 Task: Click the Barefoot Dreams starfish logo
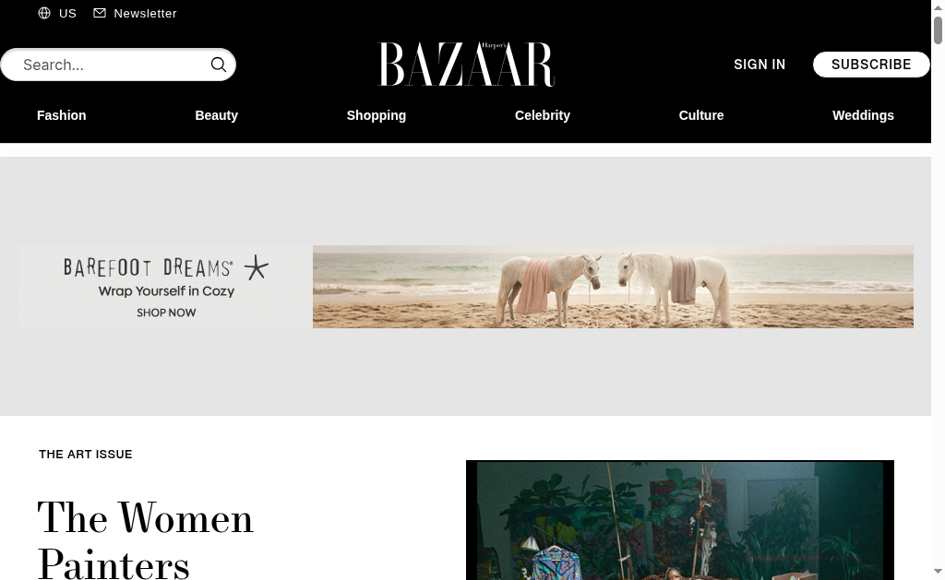click(x=257, y=267)
